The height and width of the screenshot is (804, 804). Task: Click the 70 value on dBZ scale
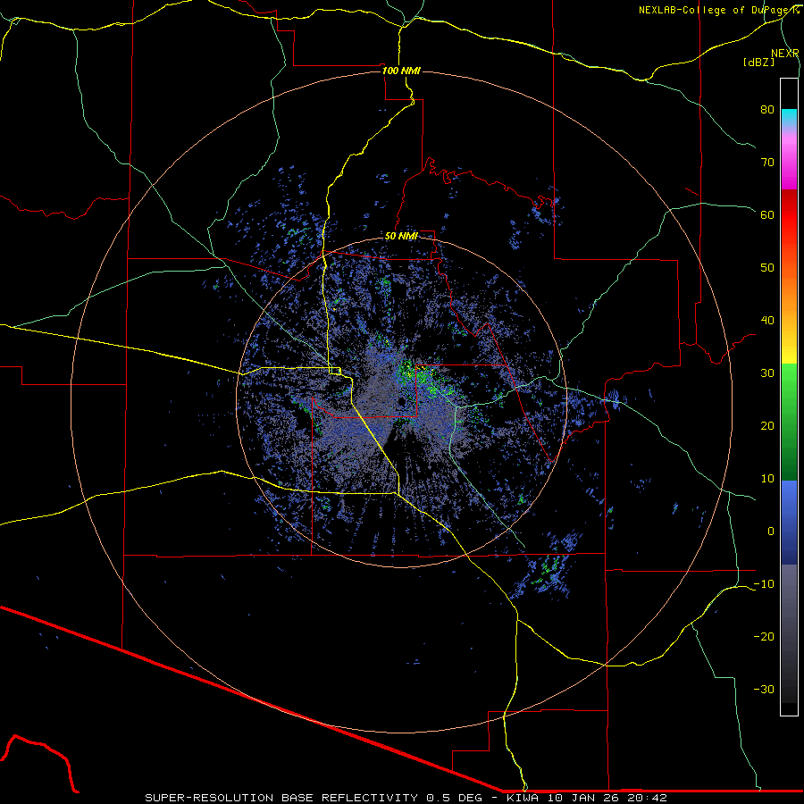(x=767, y=163)
